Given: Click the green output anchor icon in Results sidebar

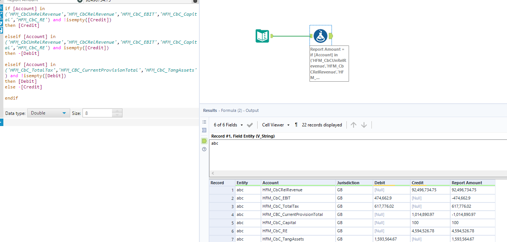Looking at the screenshot, I should [204, 141].
